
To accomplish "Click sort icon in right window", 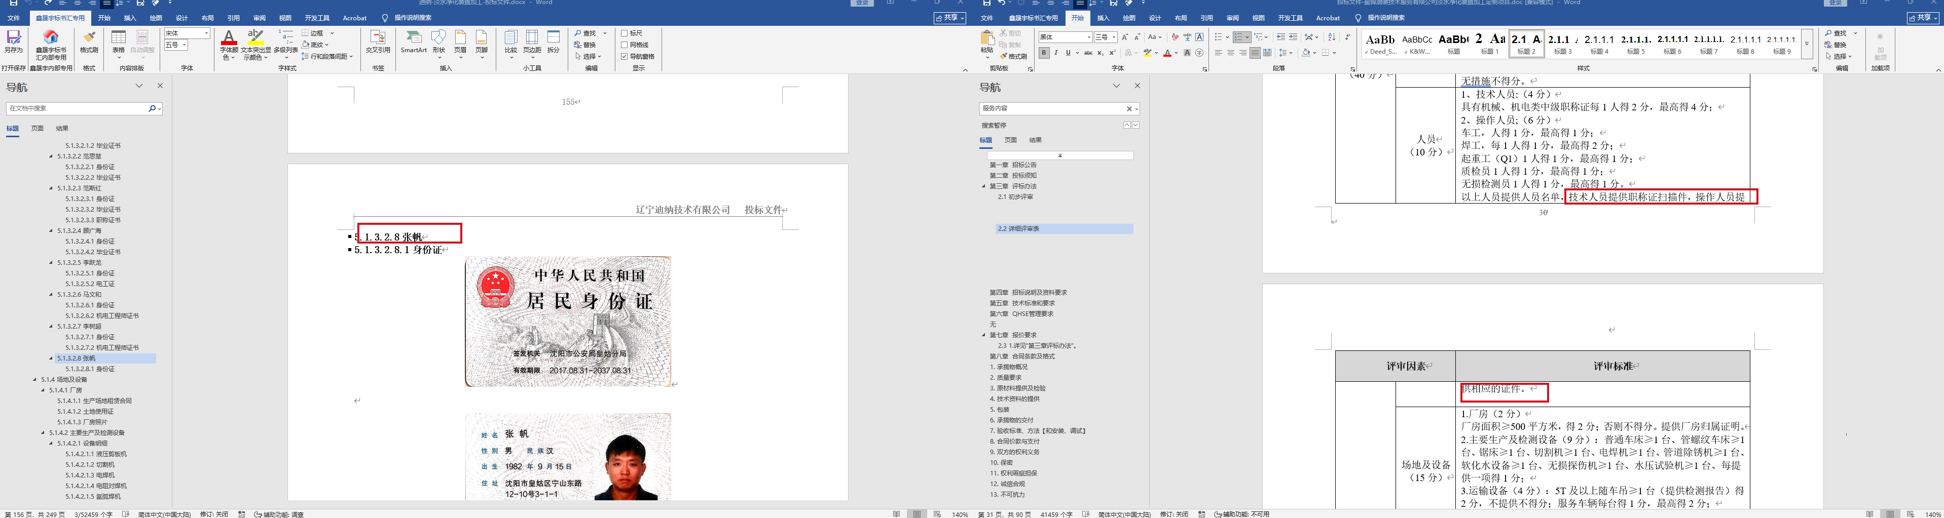I will [x=1332, y=37].
